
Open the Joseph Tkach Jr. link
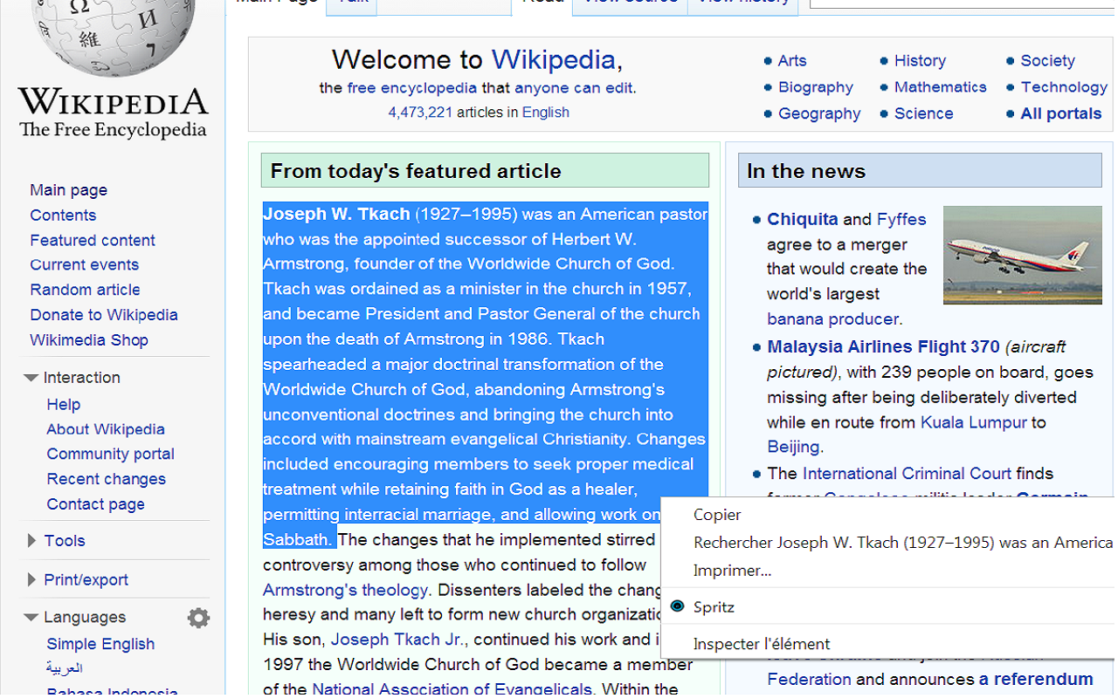[397, 640]
